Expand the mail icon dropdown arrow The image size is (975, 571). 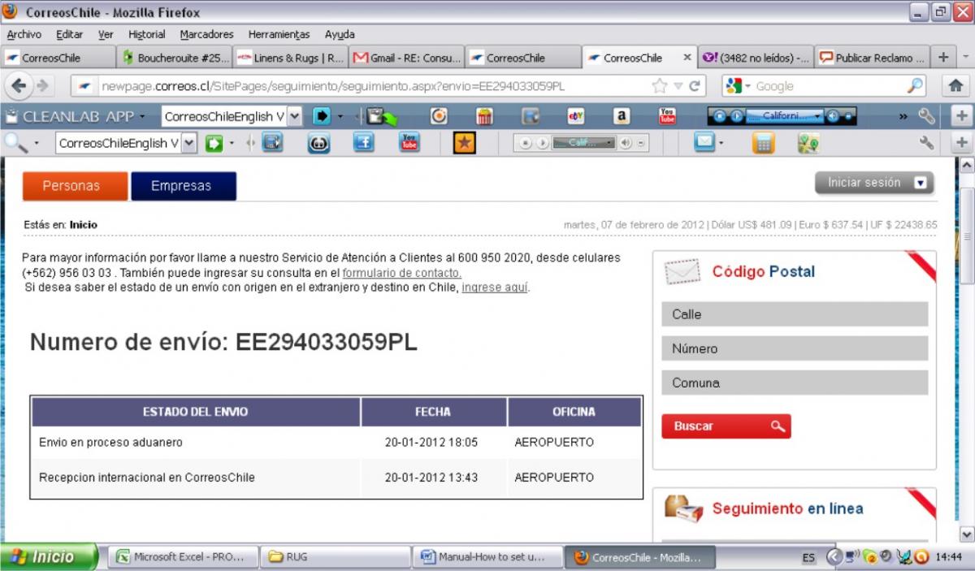point(720,144)
